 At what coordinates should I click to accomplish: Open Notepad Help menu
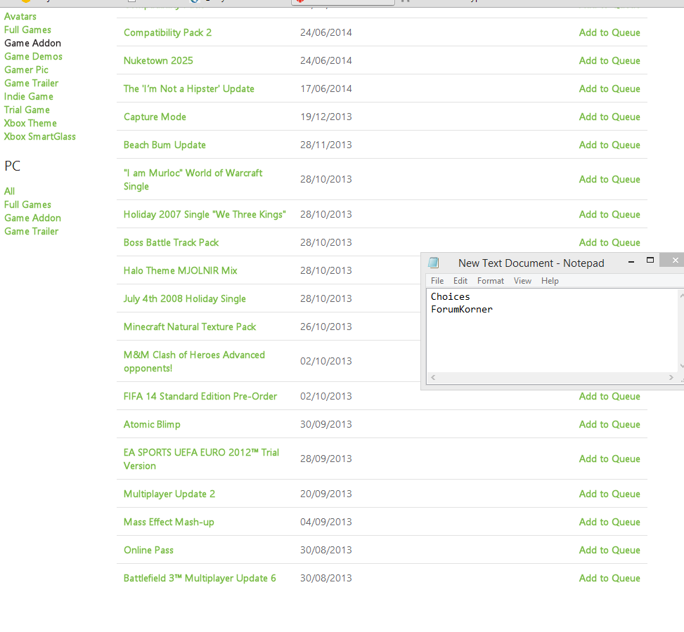[x=550, y=281]
